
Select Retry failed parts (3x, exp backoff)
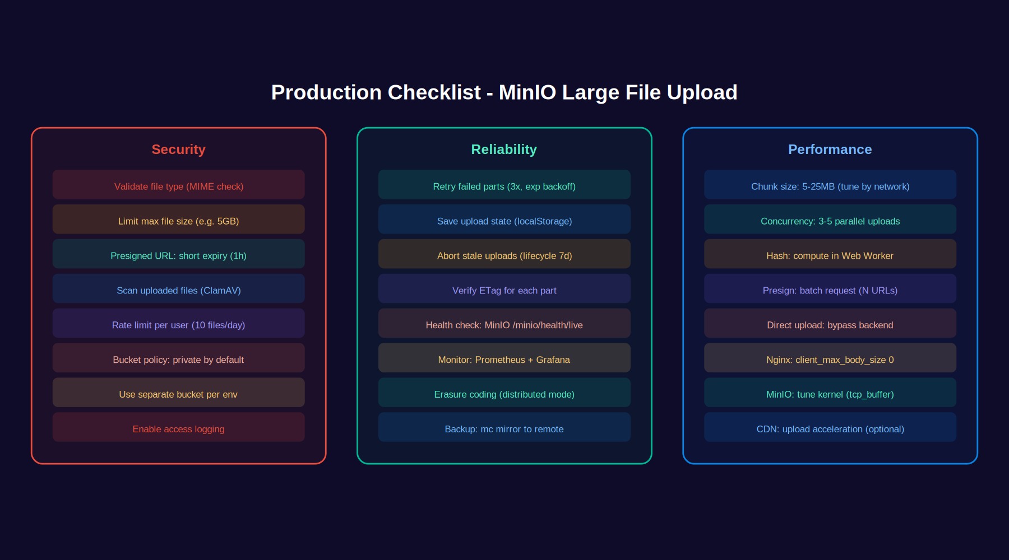(x=504, y=185)
